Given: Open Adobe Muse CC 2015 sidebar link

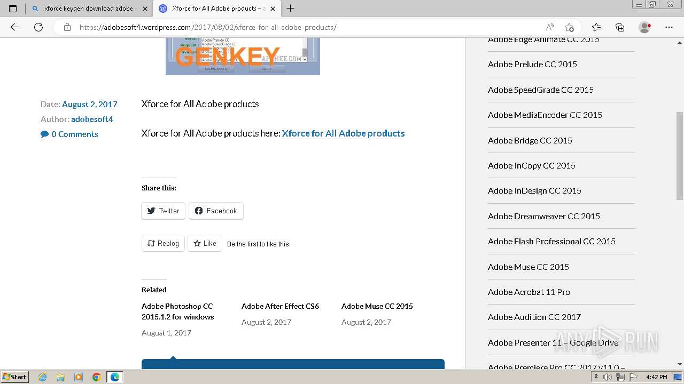Looking at the screenshot, I should 528,267.
